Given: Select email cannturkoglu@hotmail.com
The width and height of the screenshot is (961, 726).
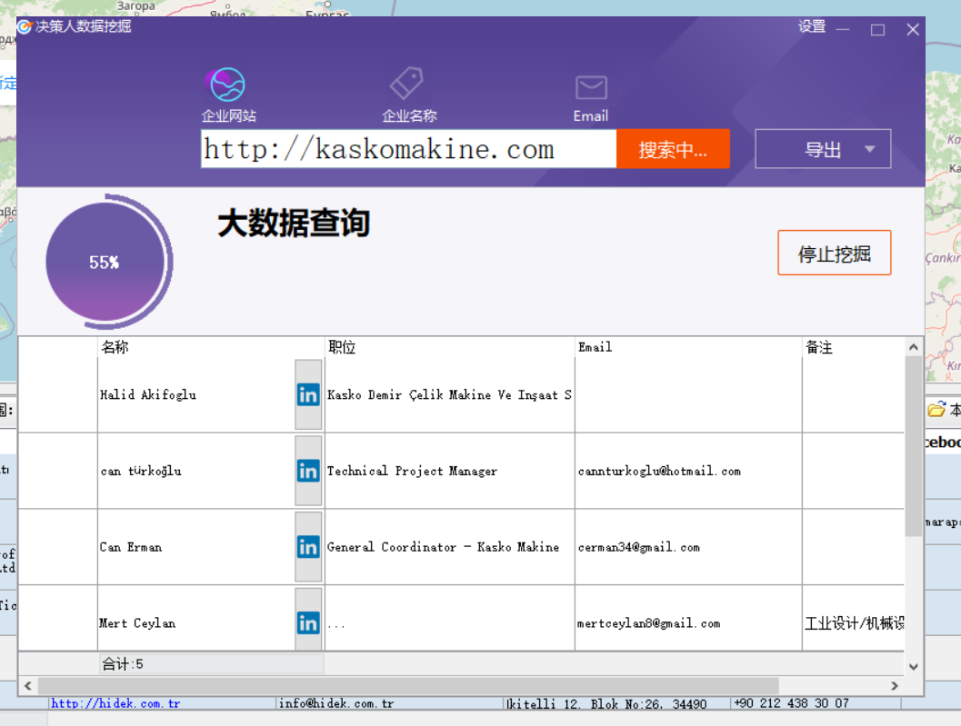Looking at the screenshot, I should pyautogui.click(x=659, y=471).
